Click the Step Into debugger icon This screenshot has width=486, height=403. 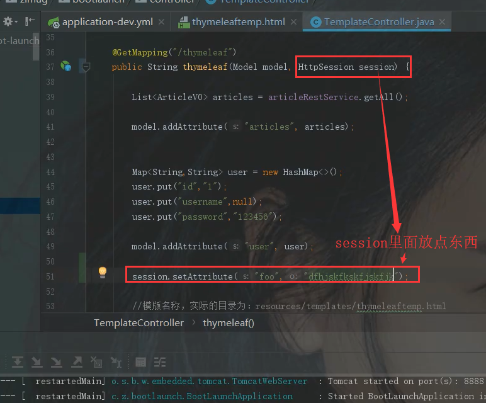coord(37,362)
